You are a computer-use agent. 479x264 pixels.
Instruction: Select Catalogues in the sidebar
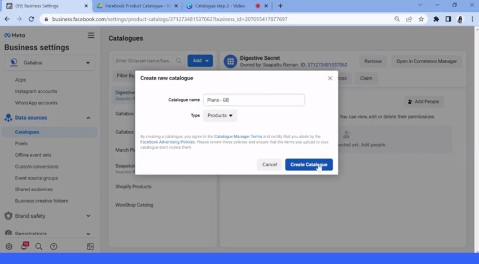click(x=50, y=132)
